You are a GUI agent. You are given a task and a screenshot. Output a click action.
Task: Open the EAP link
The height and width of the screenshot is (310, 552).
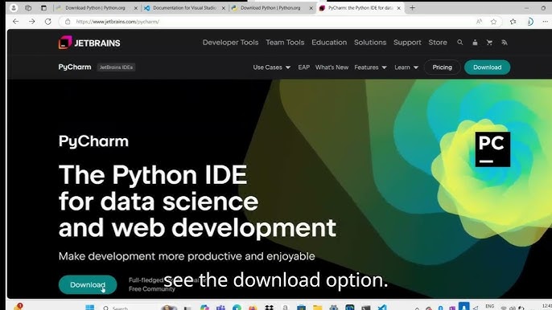coord(304,67)
